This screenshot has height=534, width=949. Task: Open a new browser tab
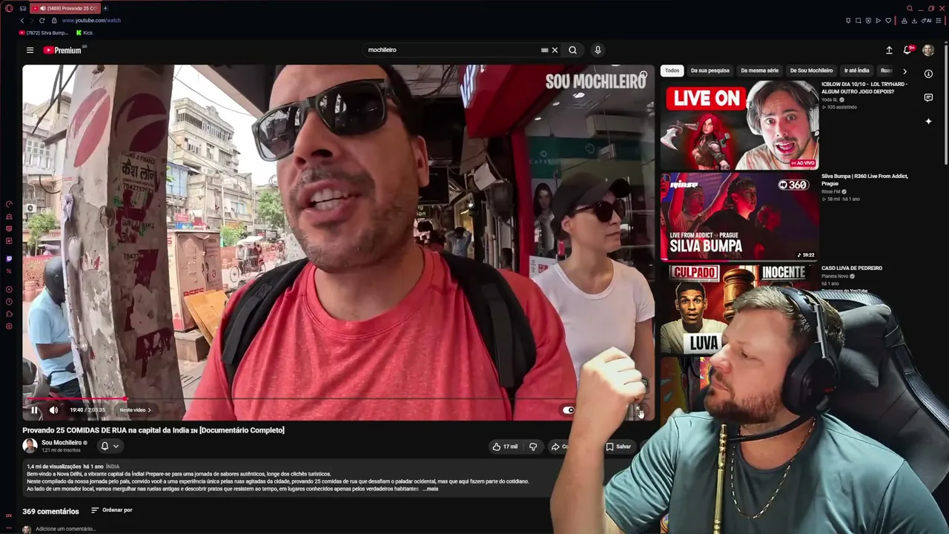[x=105, y=8]
